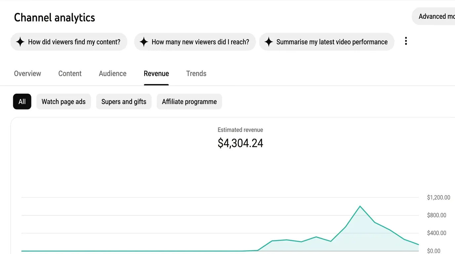Filter revenue by Watch page ads
The image size is (455, 254).
tap(63, 102)
